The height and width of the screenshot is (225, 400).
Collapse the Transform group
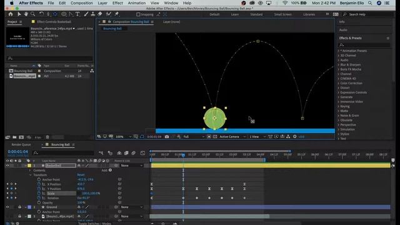coord(30,175)
